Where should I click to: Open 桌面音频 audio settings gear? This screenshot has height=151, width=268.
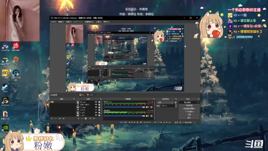tap(151, 116)
